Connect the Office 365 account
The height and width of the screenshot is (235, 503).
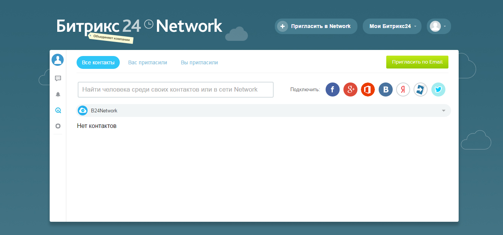pos(368,90)
